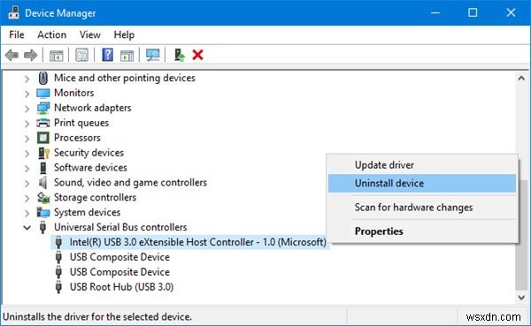Screen dimensions: 531x326
Task: Select the Print queues label
Action: tap(81, 123)
